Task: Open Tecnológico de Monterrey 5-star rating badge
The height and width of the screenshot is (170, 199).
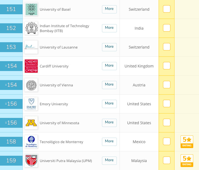Action: click(x=187, y=142)
